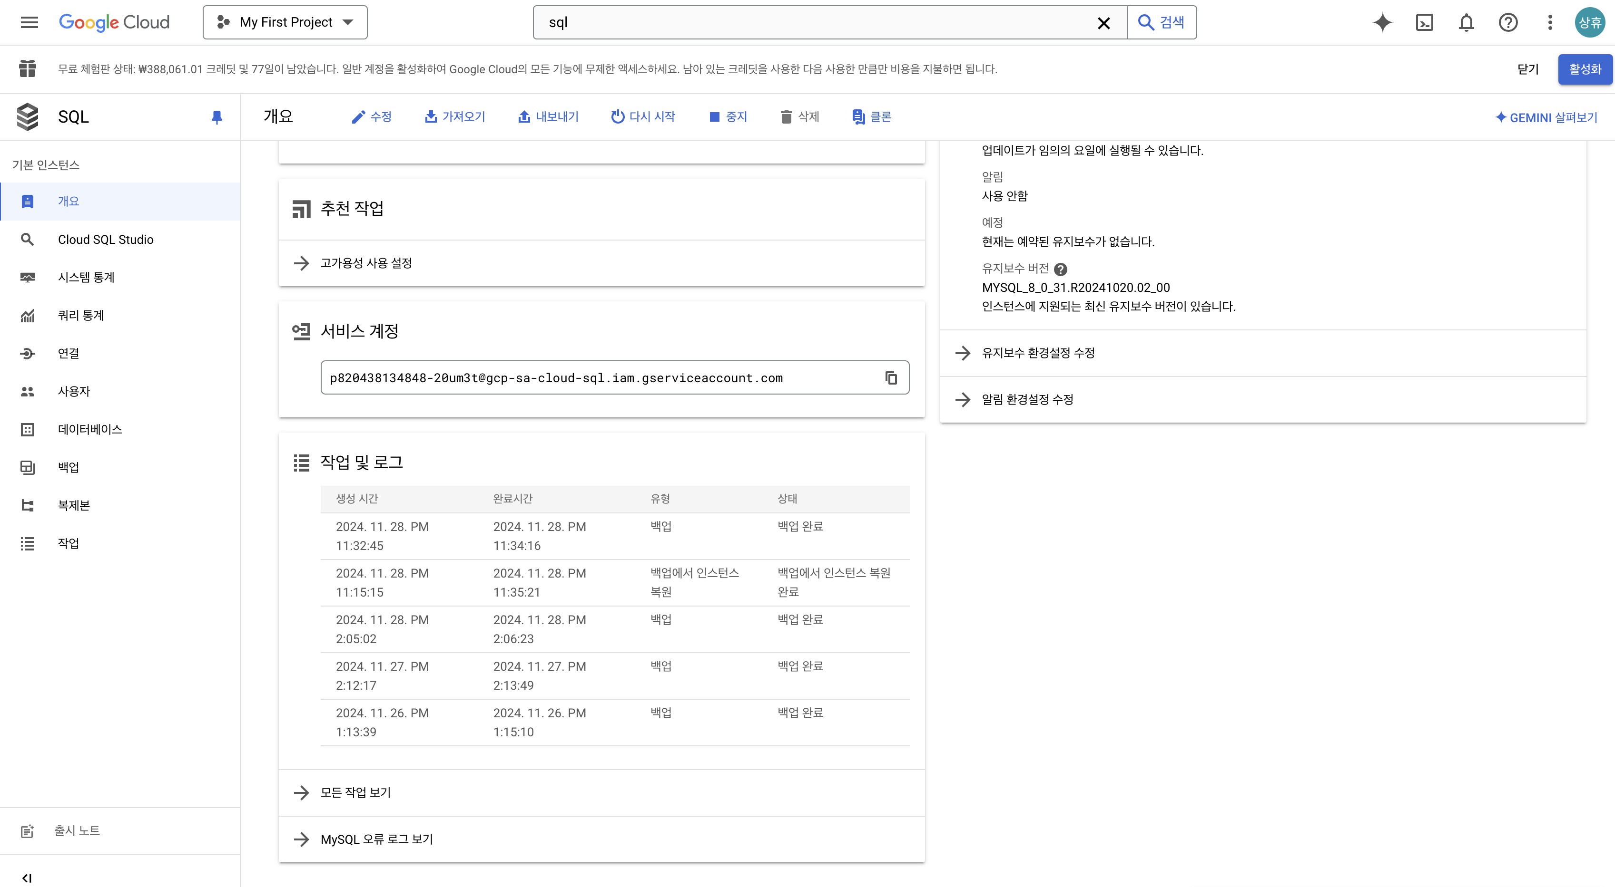Open the help question mark icon

pyautogui.click(x=1508, y=22)
